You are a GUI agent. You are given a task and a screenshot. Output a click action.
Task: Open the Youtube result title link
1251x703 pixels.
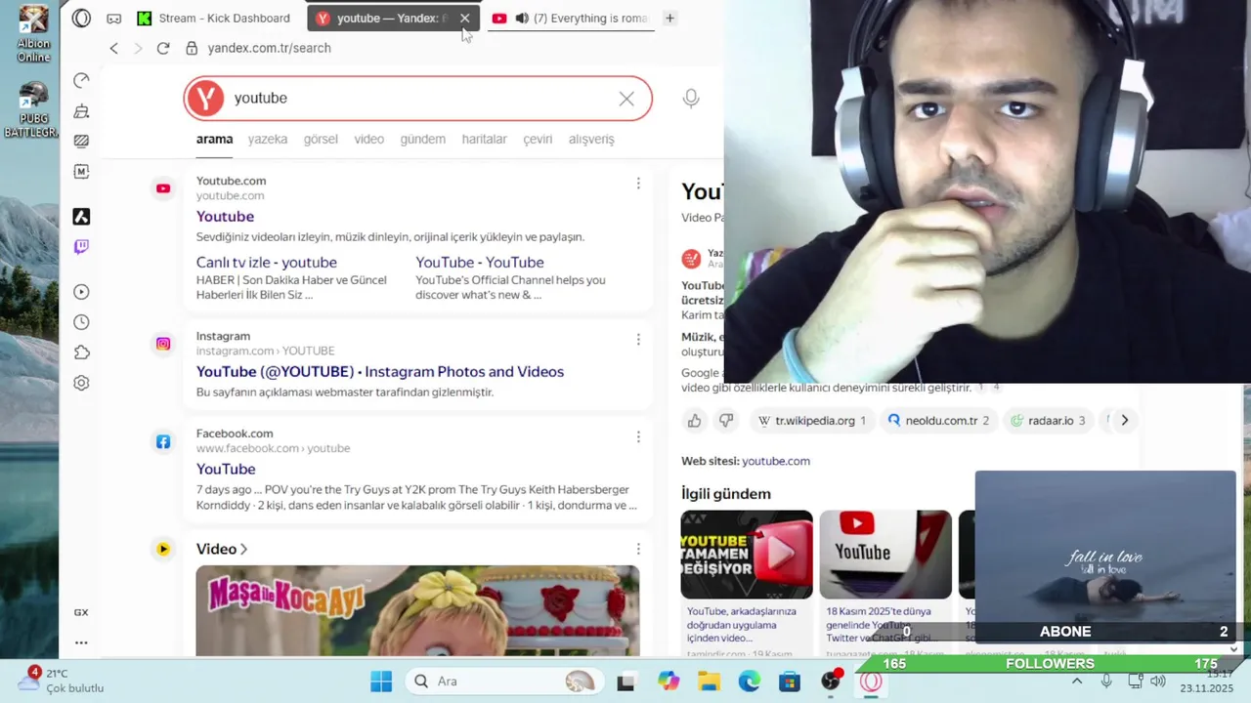point(225,216)
